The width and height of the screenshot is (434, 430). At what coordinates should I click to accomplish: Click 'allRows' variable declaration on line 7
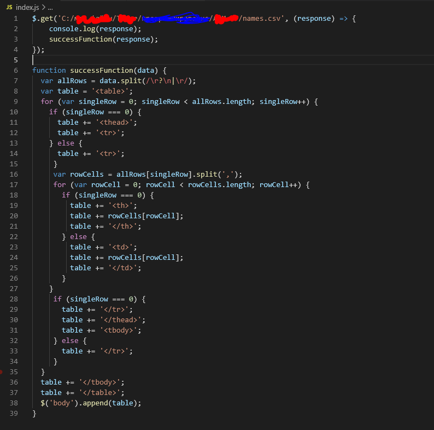[x=72, y=81]
